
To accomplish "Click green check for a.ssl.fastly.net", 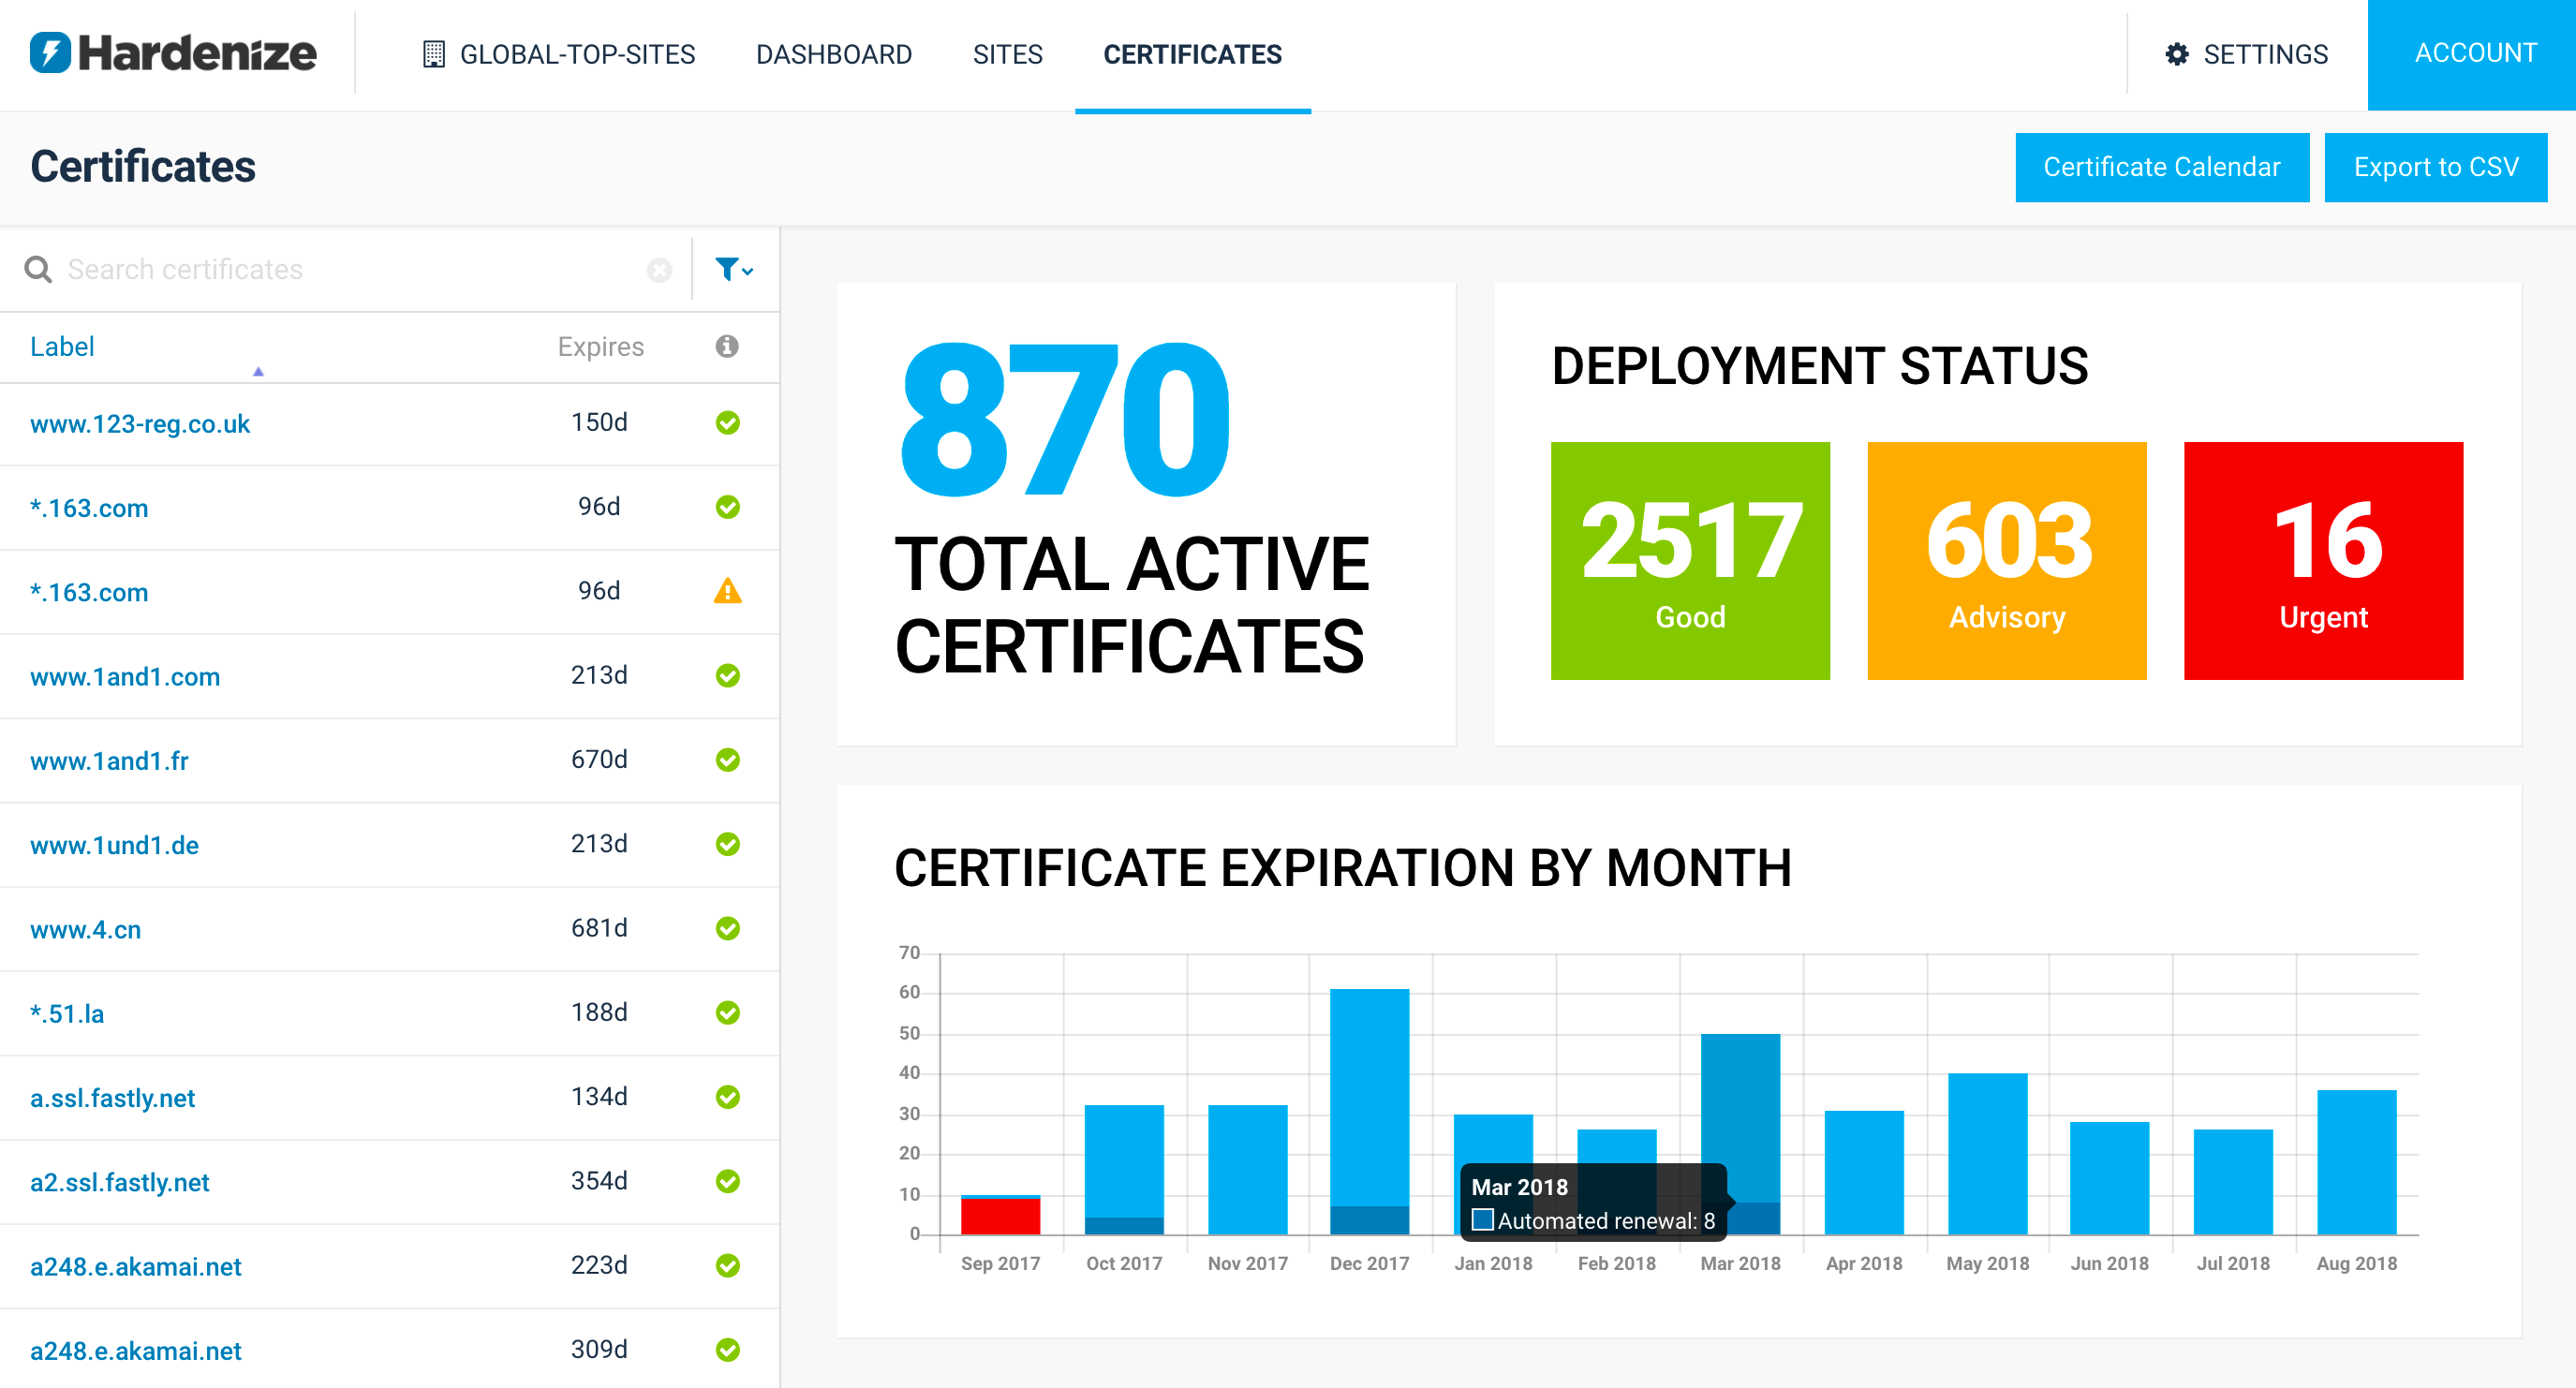I will [728, 1097].
